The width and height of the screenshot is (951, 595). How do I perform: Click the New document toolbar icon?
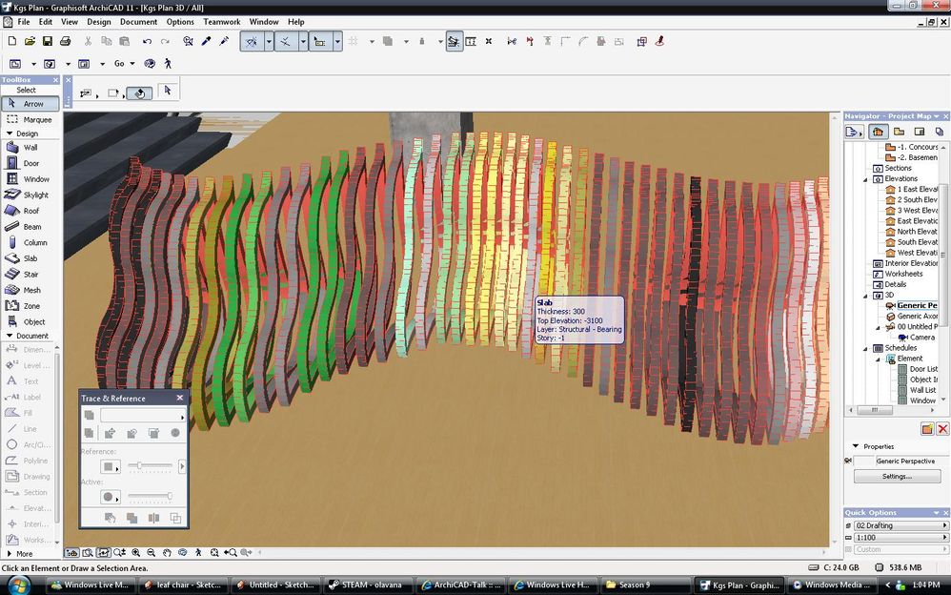(x=12, y=41)
